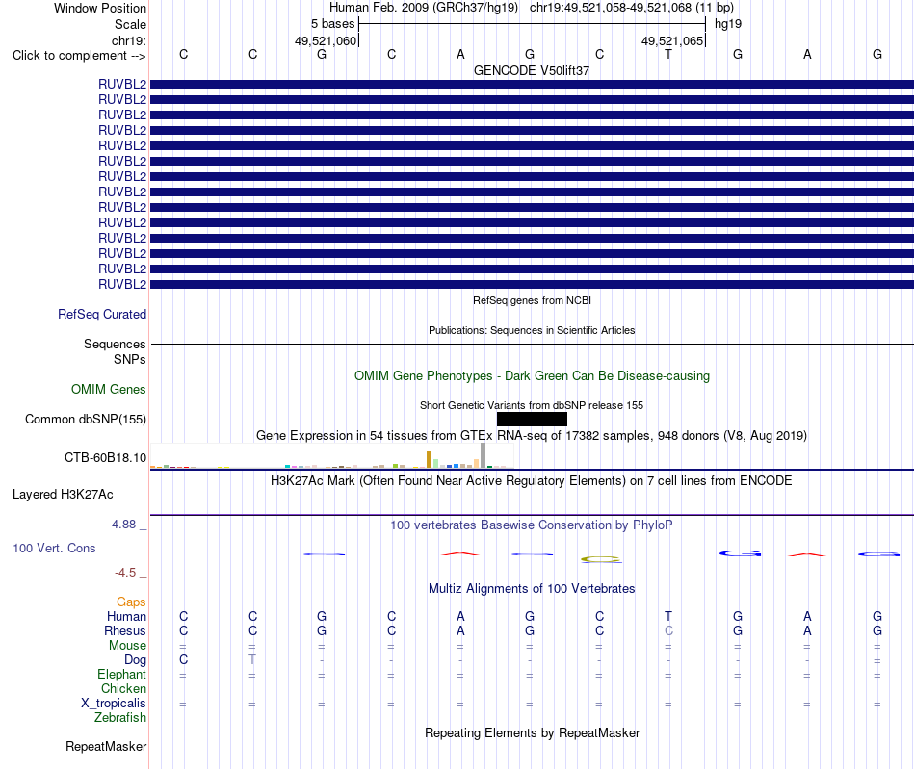The width and height of the screenshot is (915, 769).
Task: Click the black dbSNP variant block
Action: [x=532, y=420]
